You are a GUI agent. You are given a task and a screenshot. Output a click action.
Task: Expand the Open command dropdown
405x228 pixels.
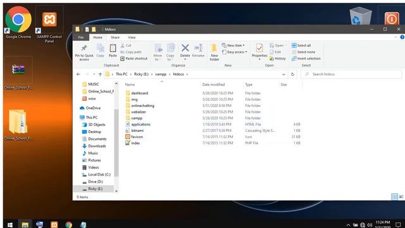point(285,46)
